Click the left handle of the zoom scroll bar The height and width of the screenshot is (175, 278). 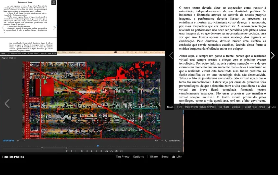point(42,148)
